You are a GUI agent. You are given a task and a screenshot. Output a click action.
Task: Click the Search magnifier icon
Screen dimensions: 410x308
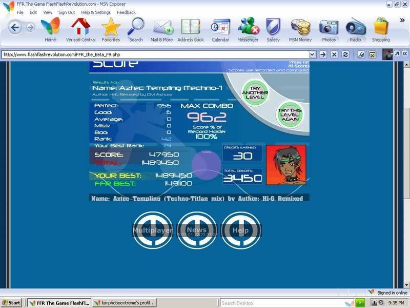136,28
